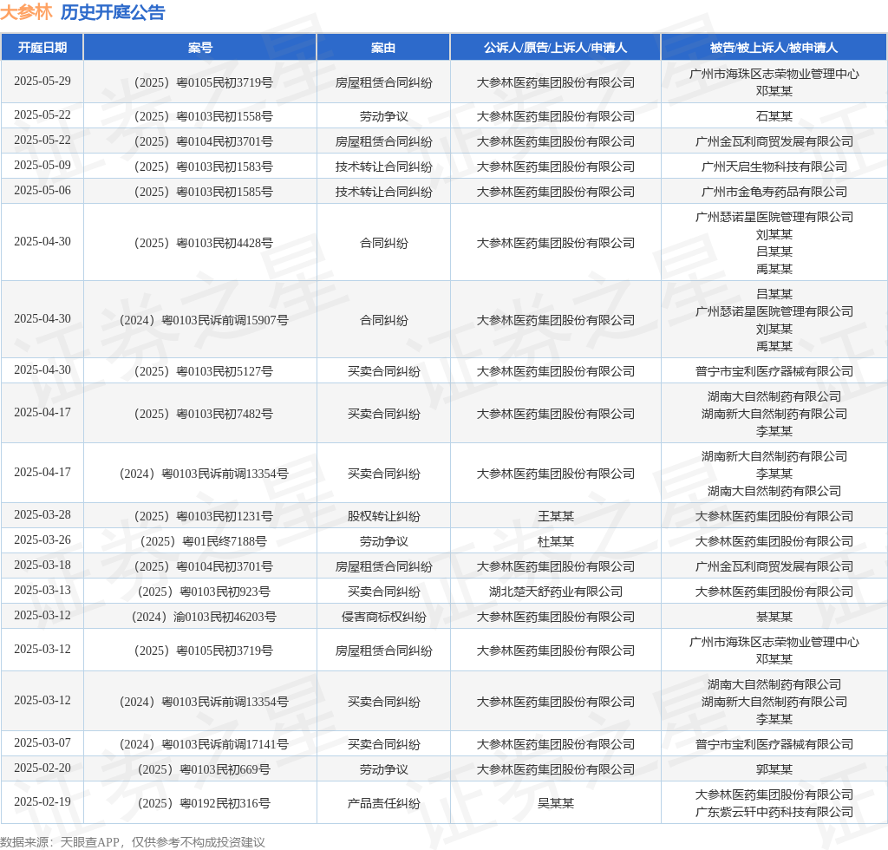The height and width of the screenshot is (850, 888).
Task: Click the 大参林 title text
Action: [x=27, y=12]
